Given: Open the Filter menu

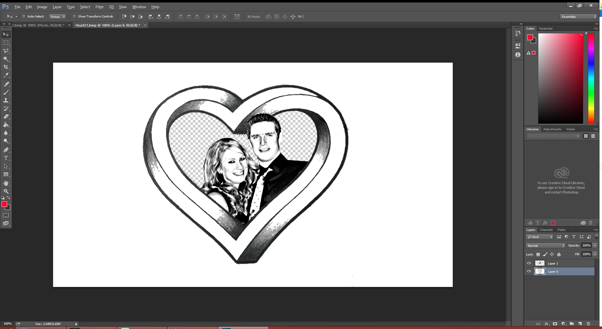Looking at the screenshot, I should pos(100,7).
